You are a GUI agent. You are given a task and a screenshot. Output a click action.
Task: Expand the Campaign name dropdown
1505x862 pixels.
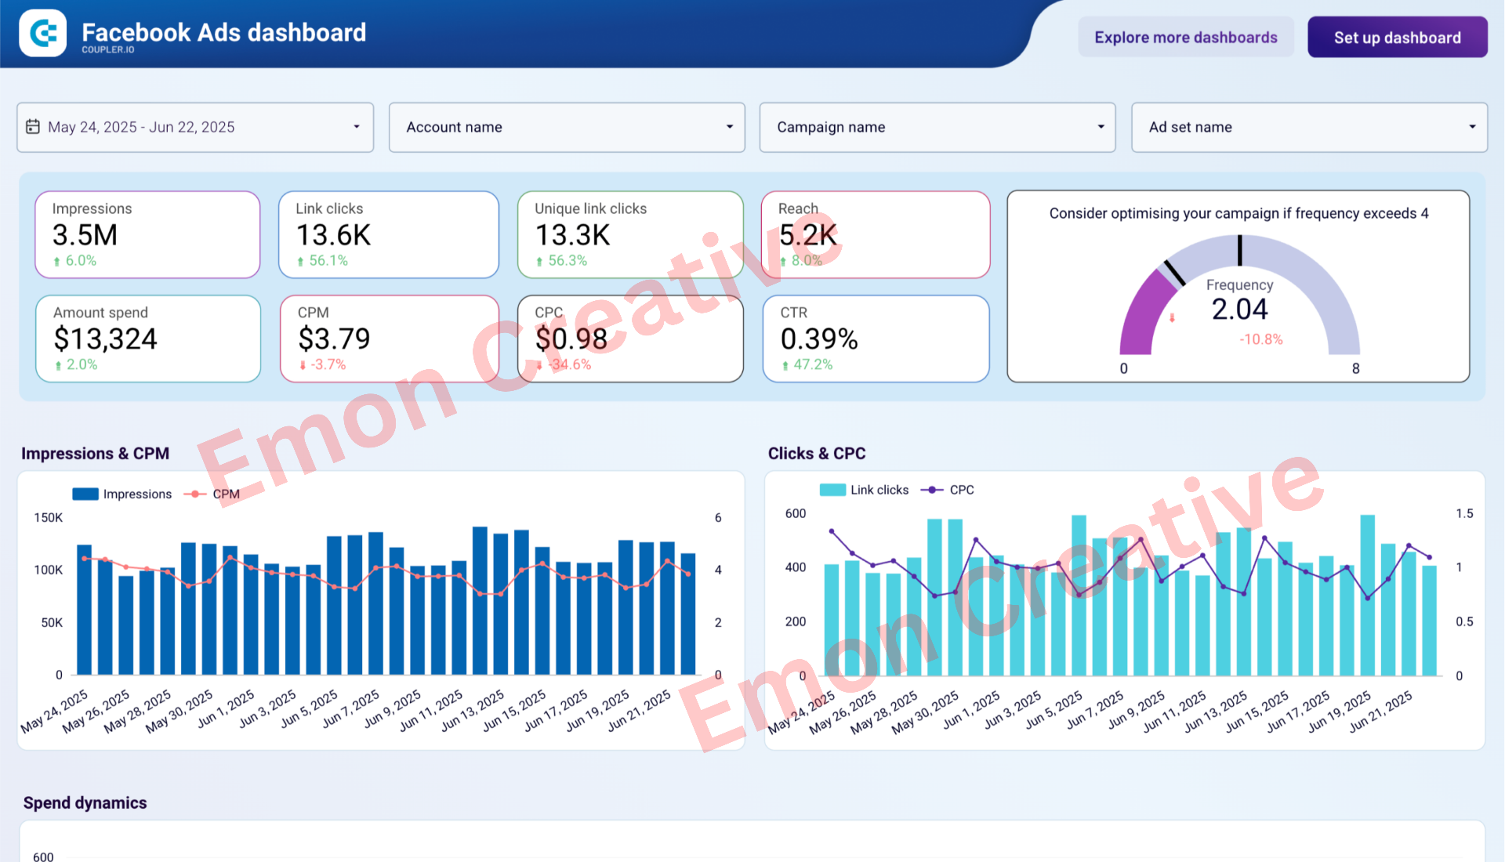(x=937, y=127)
